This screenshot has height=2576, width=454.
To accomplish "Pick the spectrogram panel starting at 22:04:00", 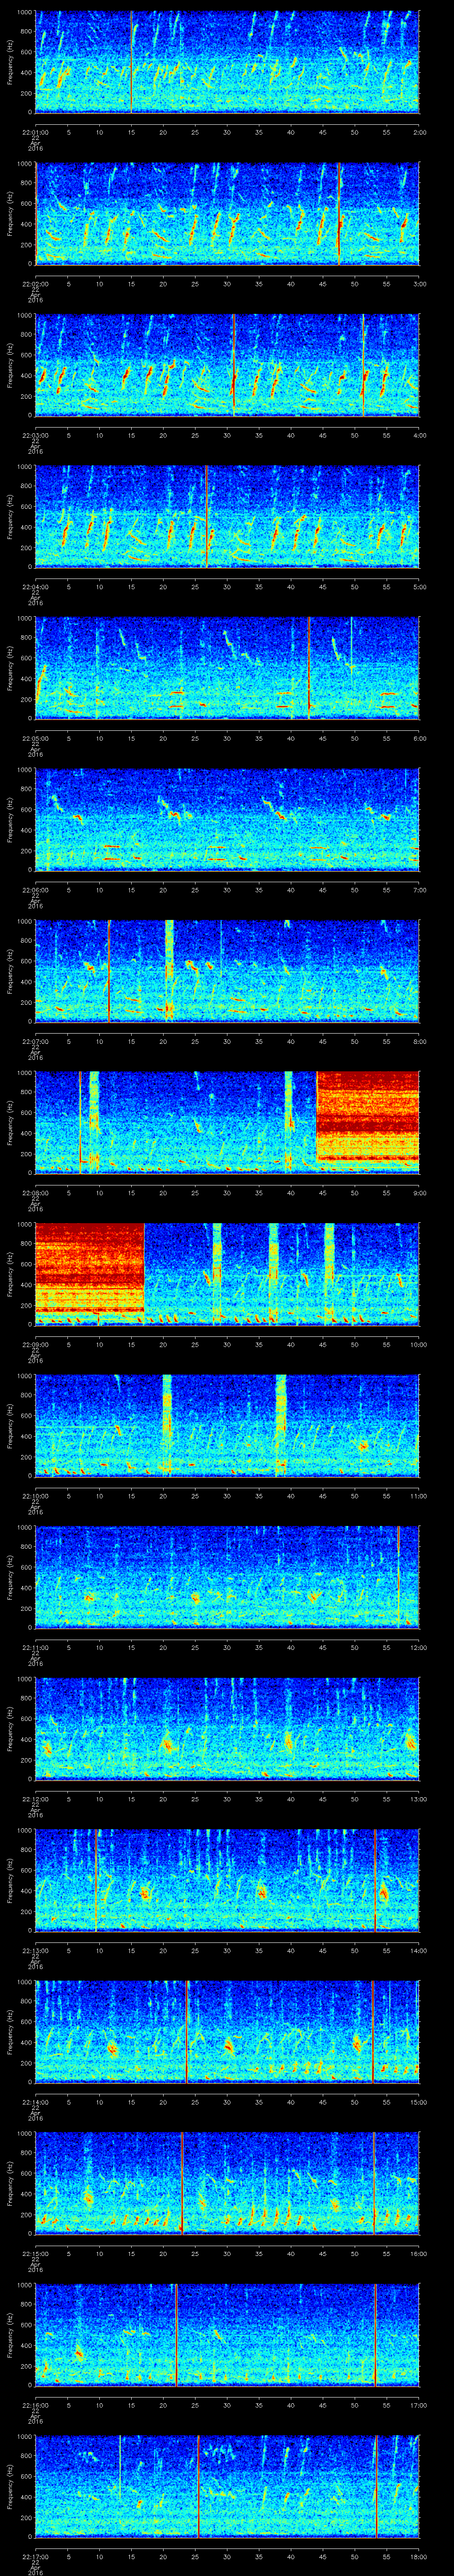I will coord(227,516).
